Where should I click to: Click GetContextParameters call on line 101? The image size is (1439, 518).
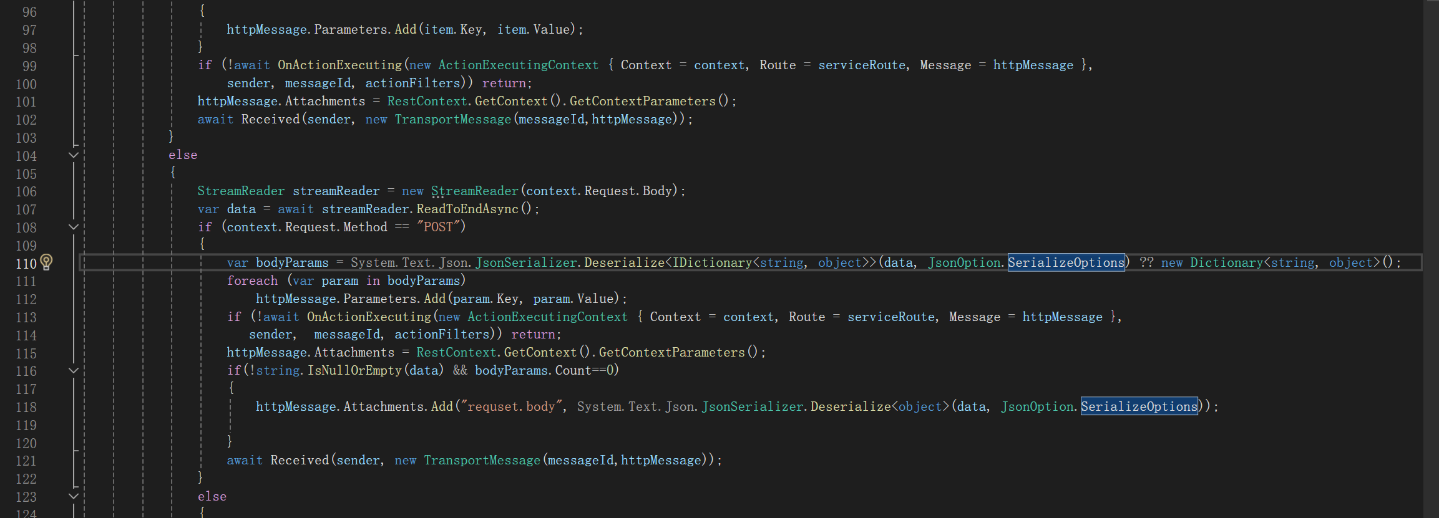(642, 102)
